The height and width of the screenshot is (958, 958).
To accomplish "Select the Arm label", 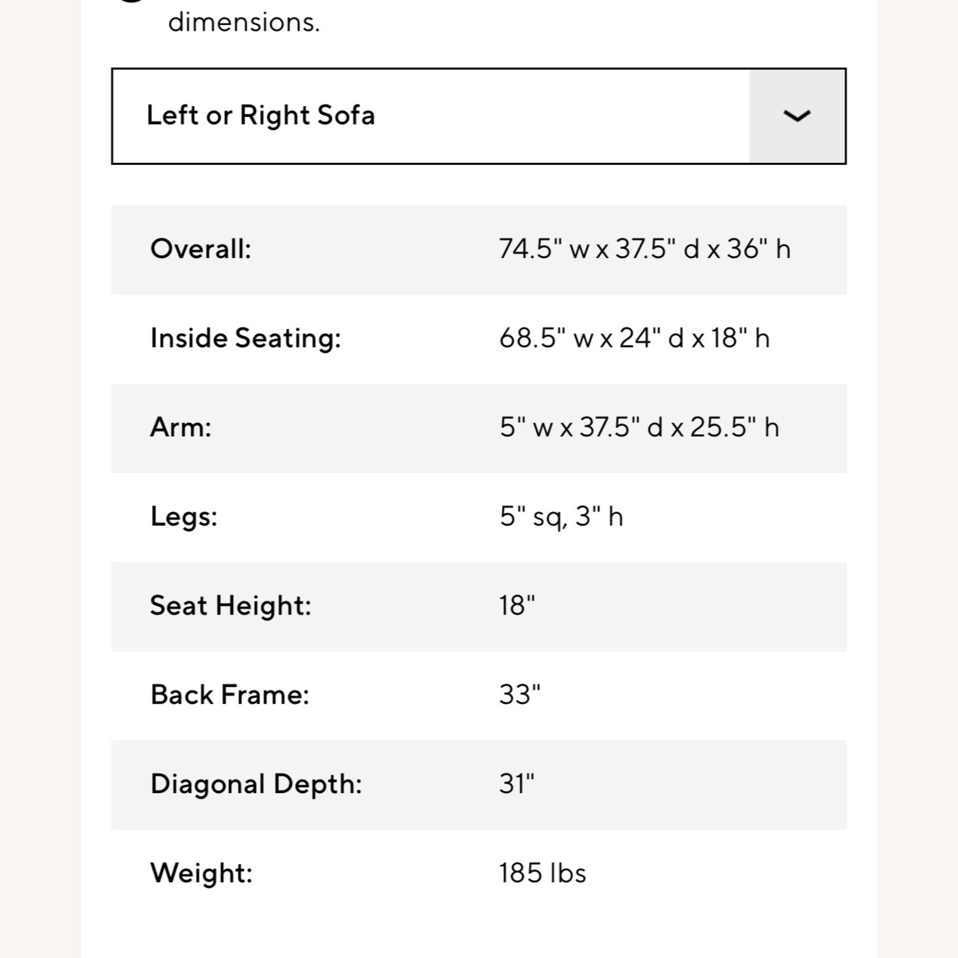I will click(x=181, y=427).
